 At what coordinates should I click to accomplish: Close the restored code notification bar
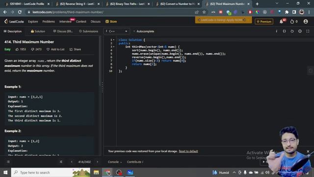click(308, 151)
